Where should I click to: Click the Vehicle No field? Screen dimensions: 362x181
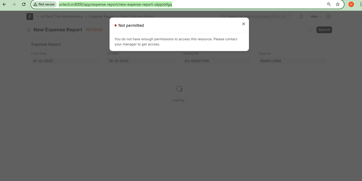pos(217,61)
